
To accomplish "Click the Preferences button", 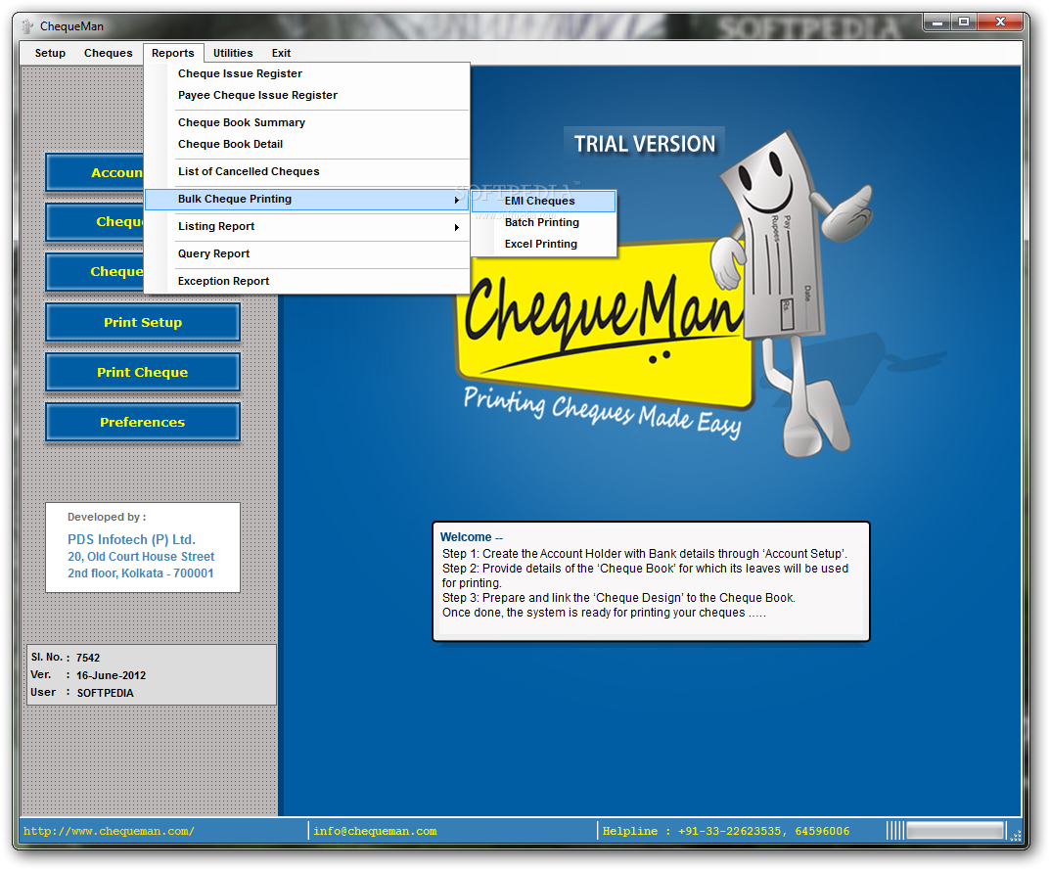I will 143,422.
